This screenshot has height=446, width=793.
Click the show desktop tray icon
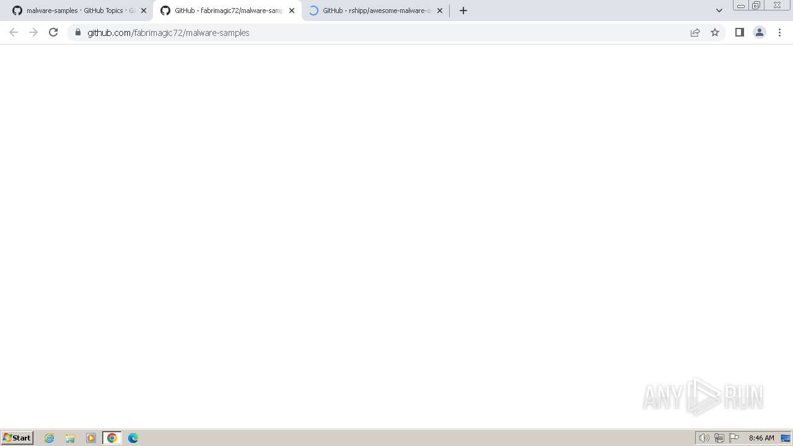pos(786,438)
